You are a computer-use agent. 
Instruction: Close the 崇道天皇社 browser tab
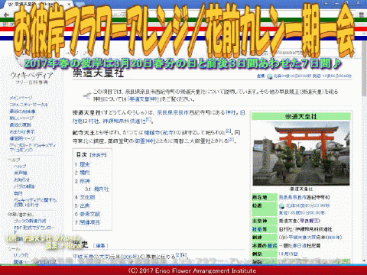point(69,5)
